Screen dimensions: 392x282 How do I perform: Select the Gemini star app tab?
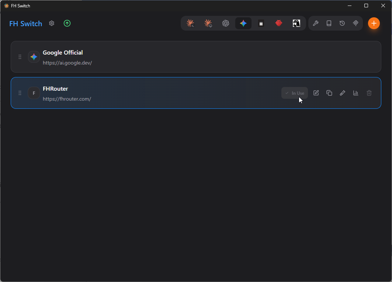tap(243, 23)
